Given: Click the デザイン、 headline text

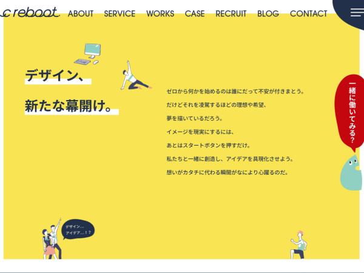Looking at the screenshot, I should point(55,76).
